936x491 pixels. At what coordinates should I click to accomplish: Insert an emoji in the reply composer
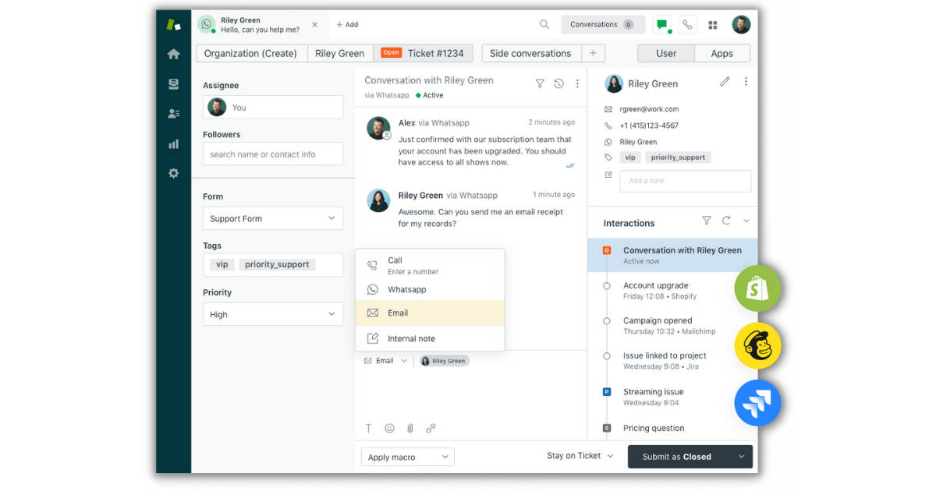(389, 428)
